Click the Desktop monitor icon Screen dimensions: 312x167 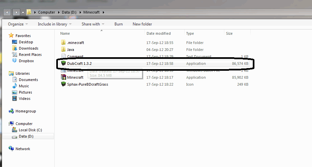tap(15, 42)
